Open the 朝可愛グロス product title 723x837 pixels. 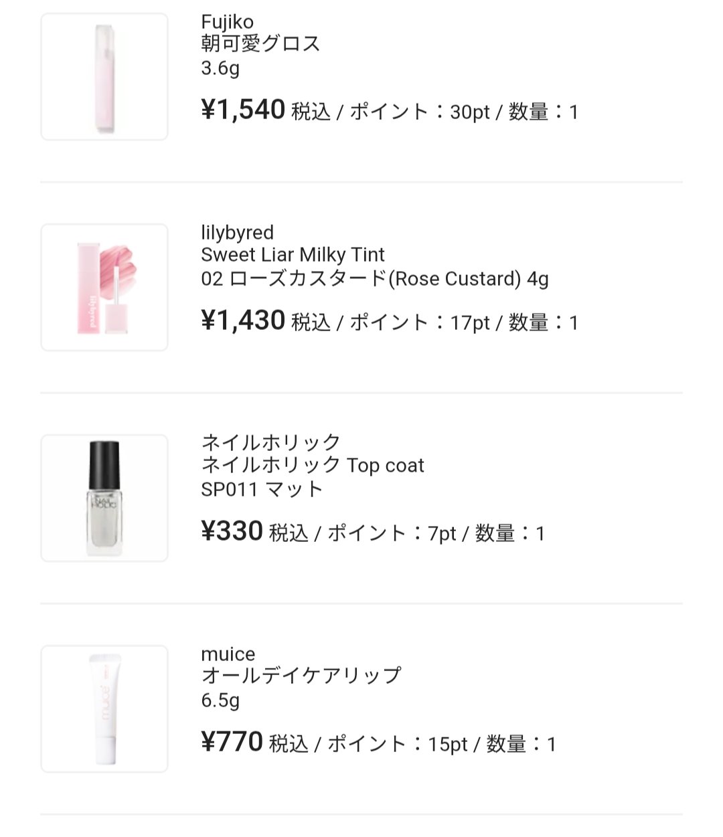(x=260, y=44)
